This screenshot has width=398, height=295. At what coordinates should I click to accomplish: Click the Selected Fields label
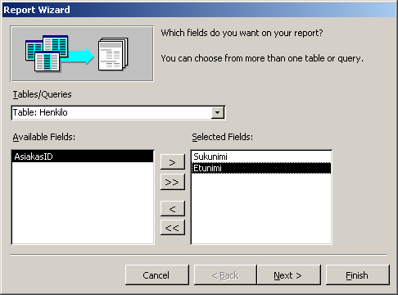(x=222, y=137)
